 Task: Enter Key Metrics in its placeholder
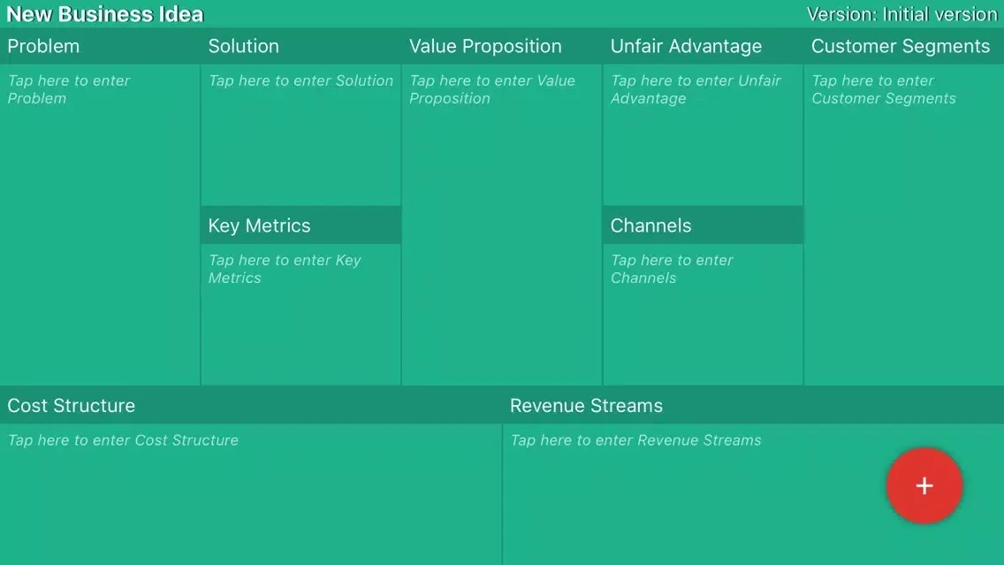(285, 269)
